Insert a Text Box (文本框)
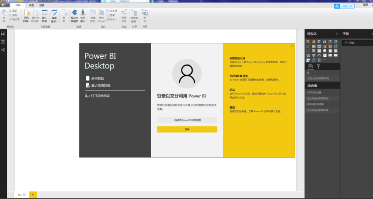Viewport: 373px width, 199px height. pos(112,11)
